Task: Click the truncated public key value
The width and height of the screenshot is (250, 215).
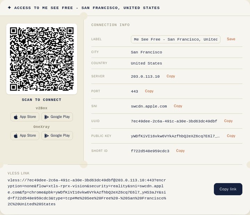Action: 175,136
